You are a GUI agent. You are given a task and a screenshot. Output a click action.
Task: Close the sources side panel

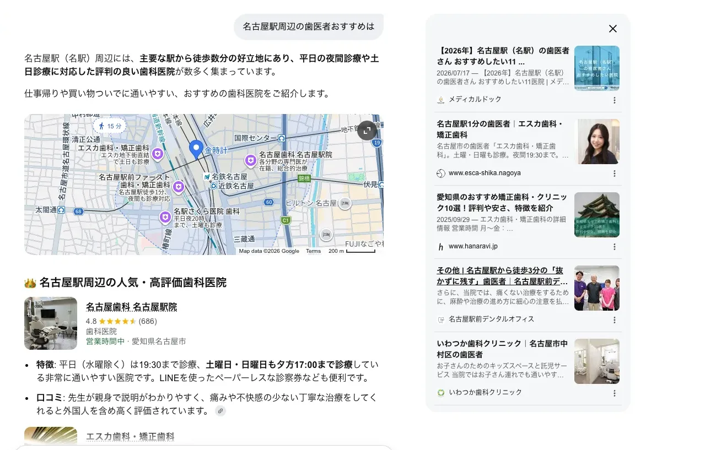[612, 29]
